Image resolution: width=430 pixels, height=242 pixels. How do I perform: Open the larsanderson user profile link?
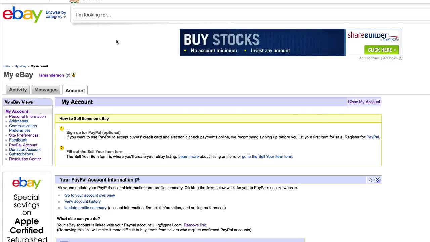(x=51, y=75)
